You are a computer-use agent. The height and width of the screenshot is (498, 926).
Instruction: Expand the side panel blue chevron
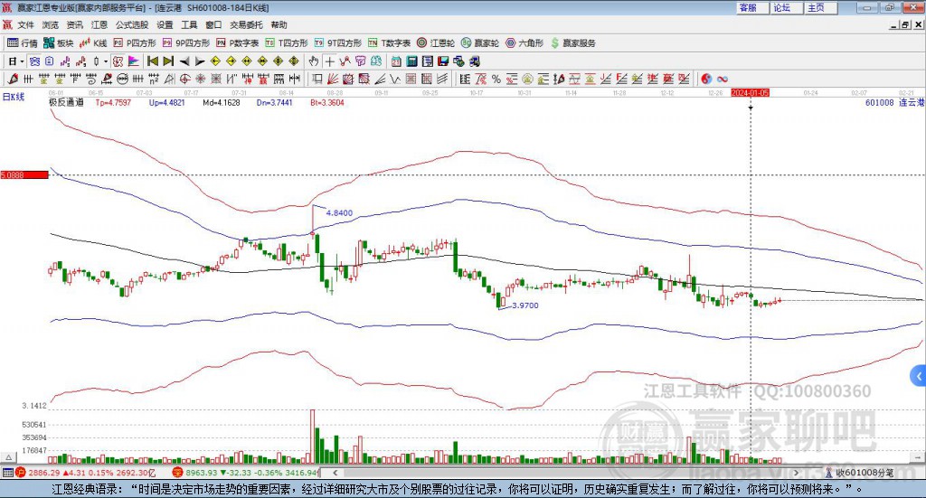pos(919,376)
